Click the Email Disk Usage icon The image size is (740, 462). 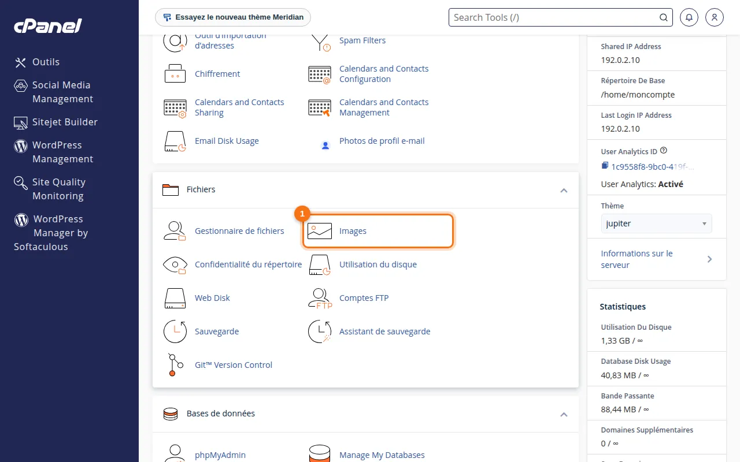point(175,141)
